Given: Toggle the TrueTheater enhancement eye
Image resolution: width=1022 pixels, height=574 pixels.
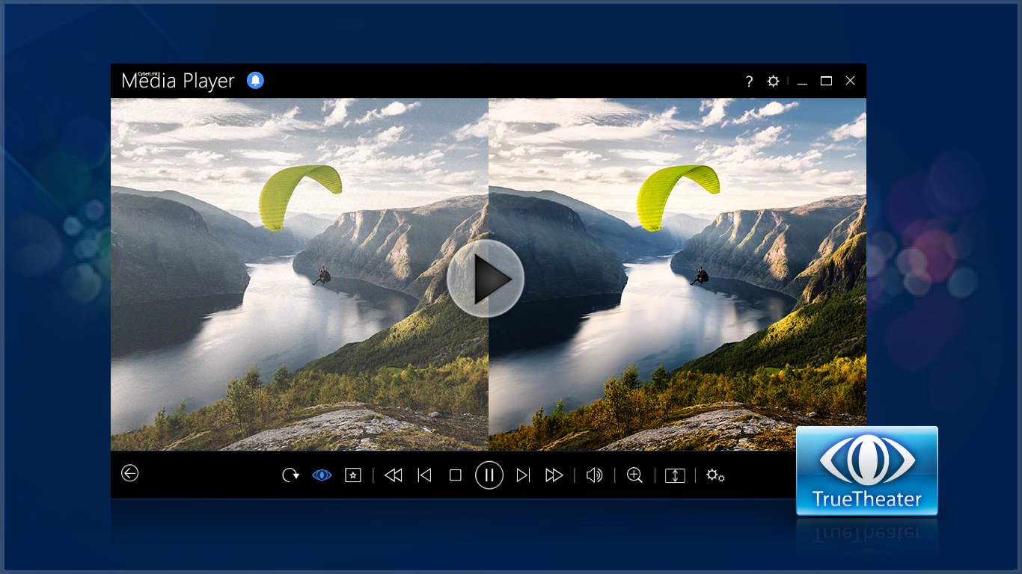Looking at the screenshot, I should [x=321, y=475].
